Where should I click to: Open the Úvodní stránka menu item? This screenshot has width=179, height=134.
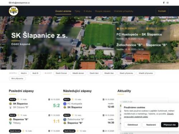click(x=63, y=11)
